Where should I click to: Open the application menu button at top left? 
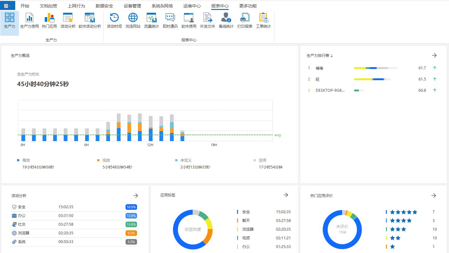tap(7, 6)
